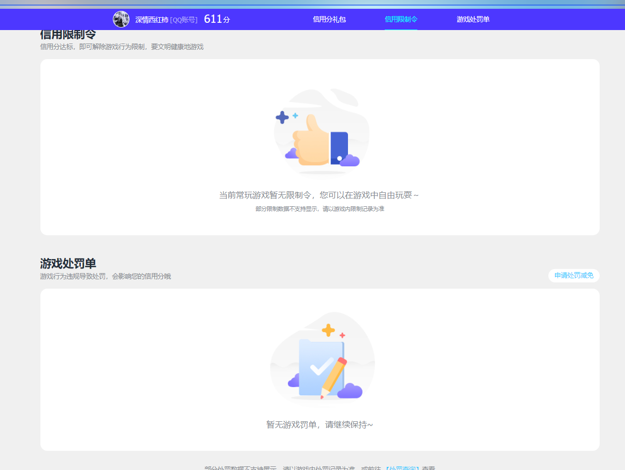Click the text 暂无游戏罚单，请继续保持~
Viewport: 625px width, 470px height.
click(319, 424)
